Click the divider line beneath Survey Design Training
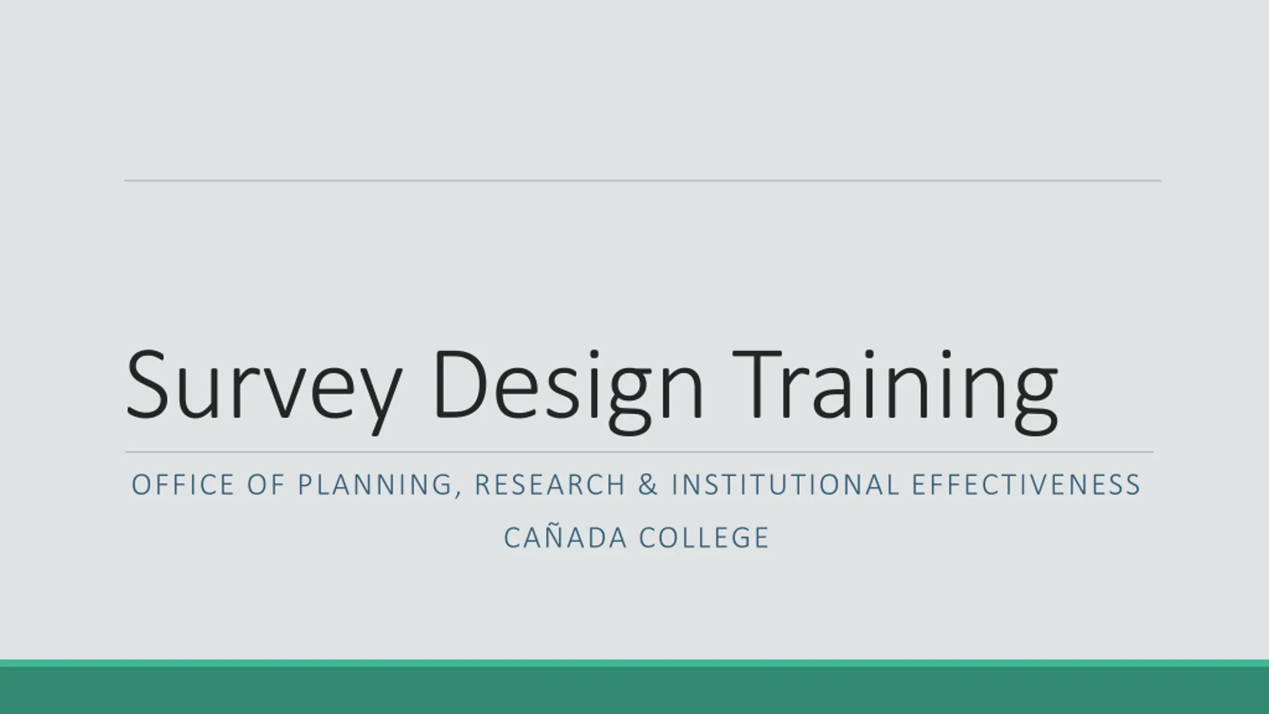The width and height of the screenshot is (1269, 714). (639, 452)
